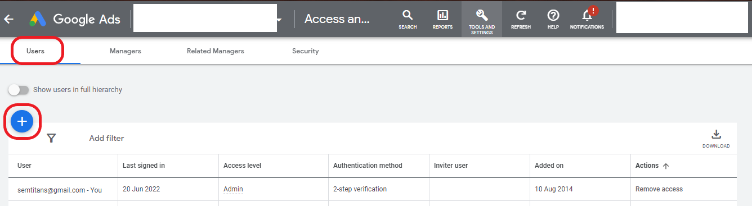The height and width of the screenshot is (206, 752).
Task: Open Tools and Settings wrench icon
Action: (481, 15)
